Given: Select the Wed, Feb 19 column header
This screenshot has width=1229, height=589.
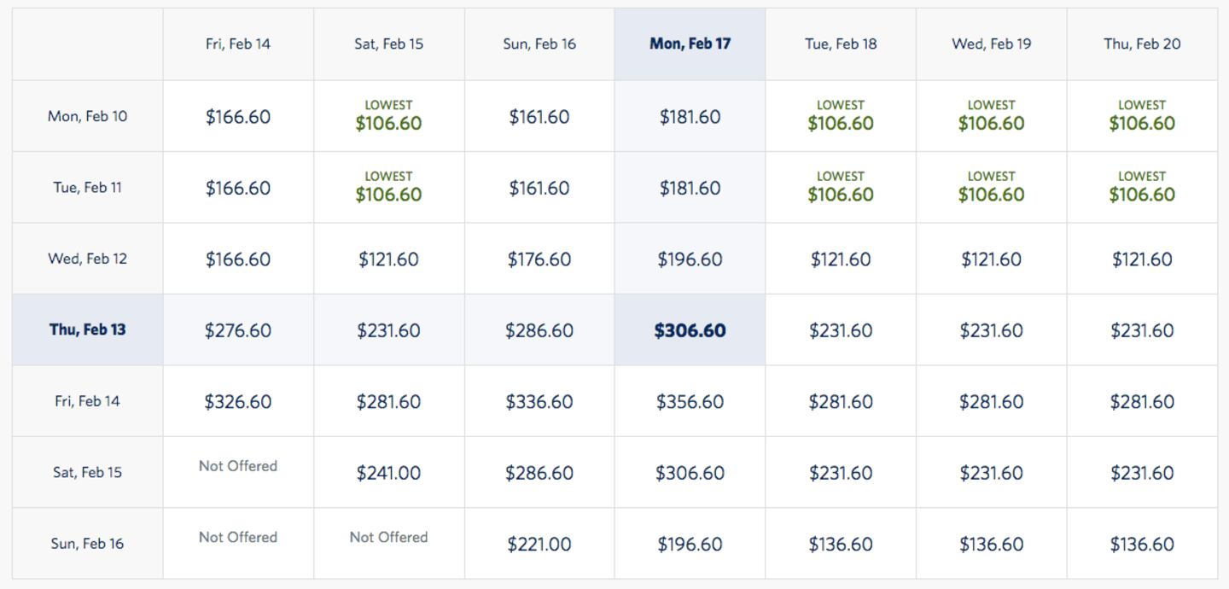Looking at the screenshot, I should 991,44.
